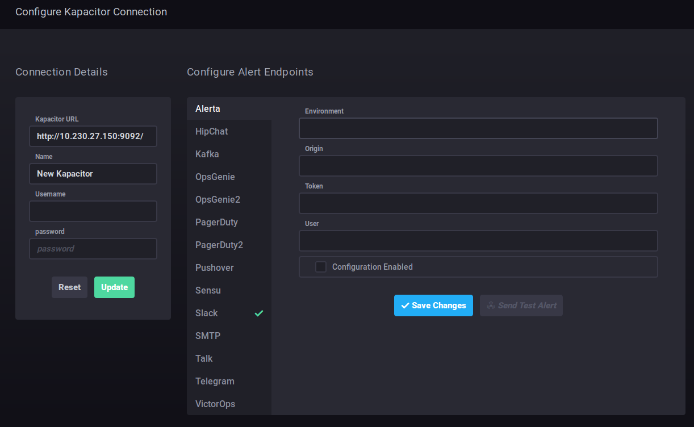Screen dimensions: 694x427
Task: Tick the Configuration Enabled checkbox
Action: pyautogui.click(x=321, y=267)
